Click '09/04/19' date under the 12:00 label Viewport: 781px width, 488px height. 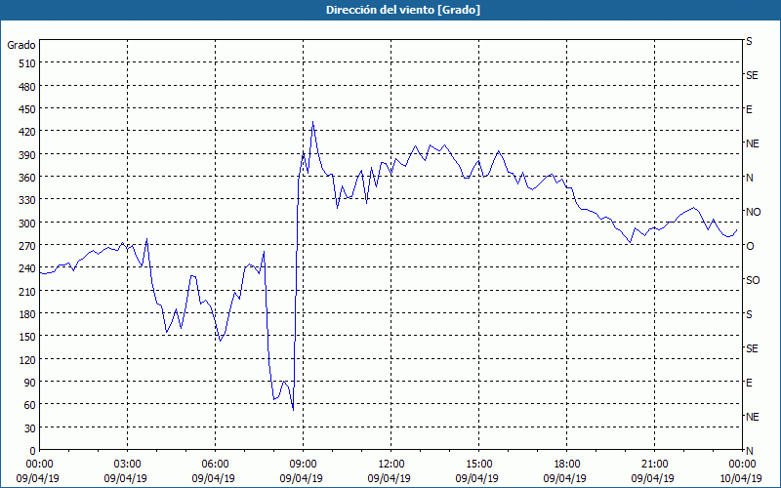coord(389,478)
